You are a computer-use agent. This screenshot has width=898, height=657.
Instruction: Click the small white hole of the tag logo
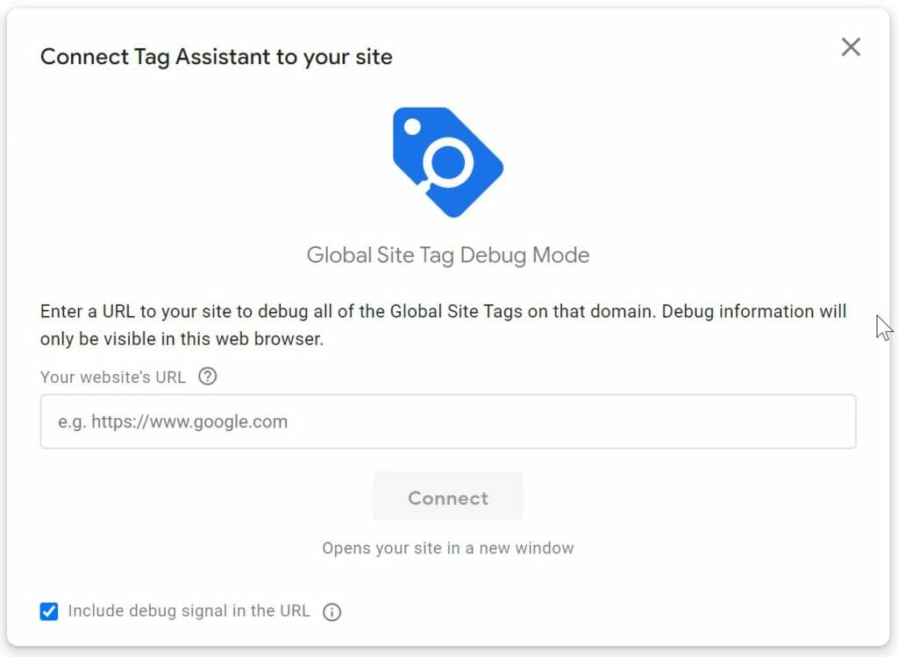click(412, 126)
